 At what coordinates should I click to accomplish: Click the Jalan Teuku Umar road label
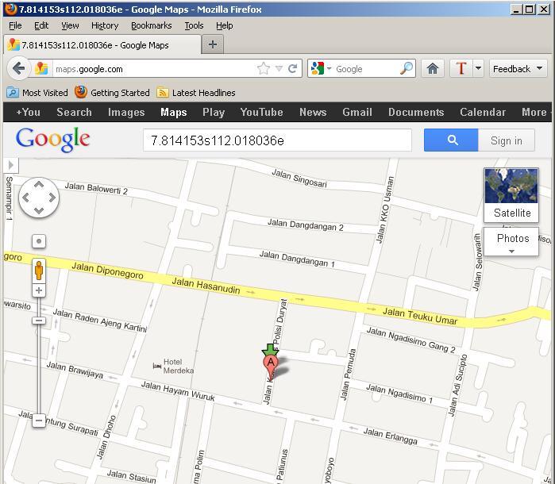[420, 316]
